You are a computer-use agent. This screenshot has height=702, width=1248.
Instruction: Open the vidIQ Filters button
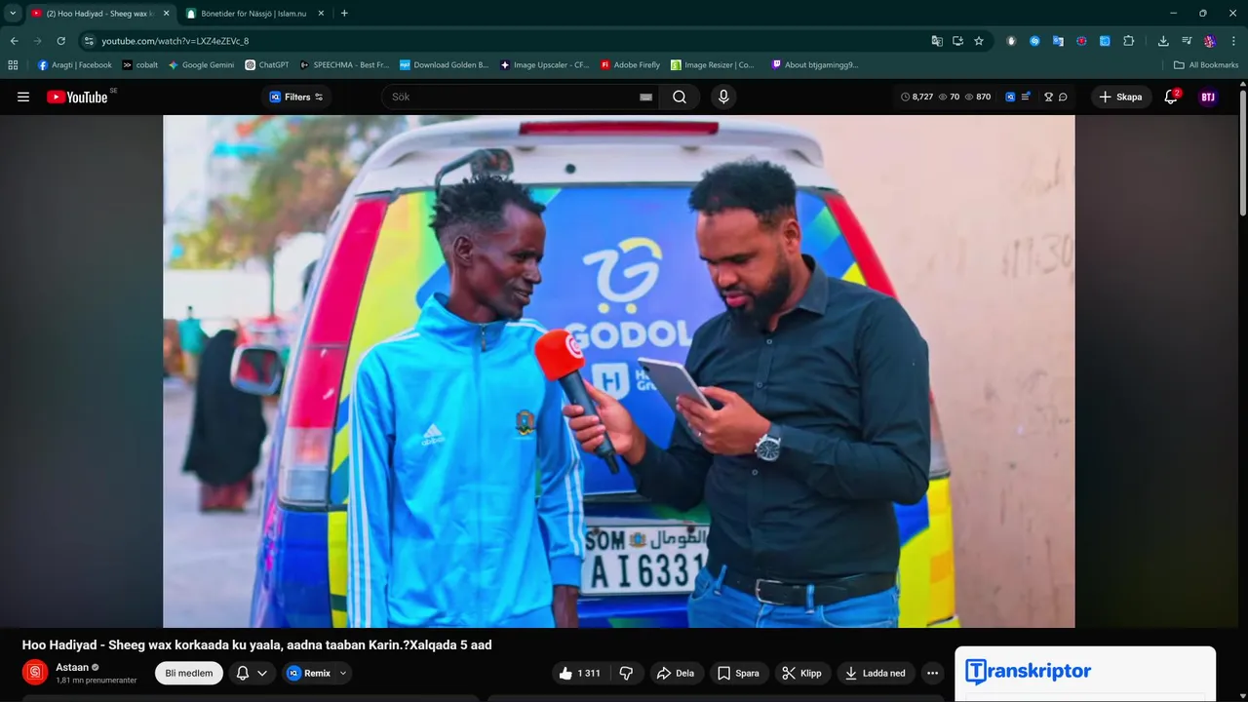pyautogui.click(x=296, y=97)
